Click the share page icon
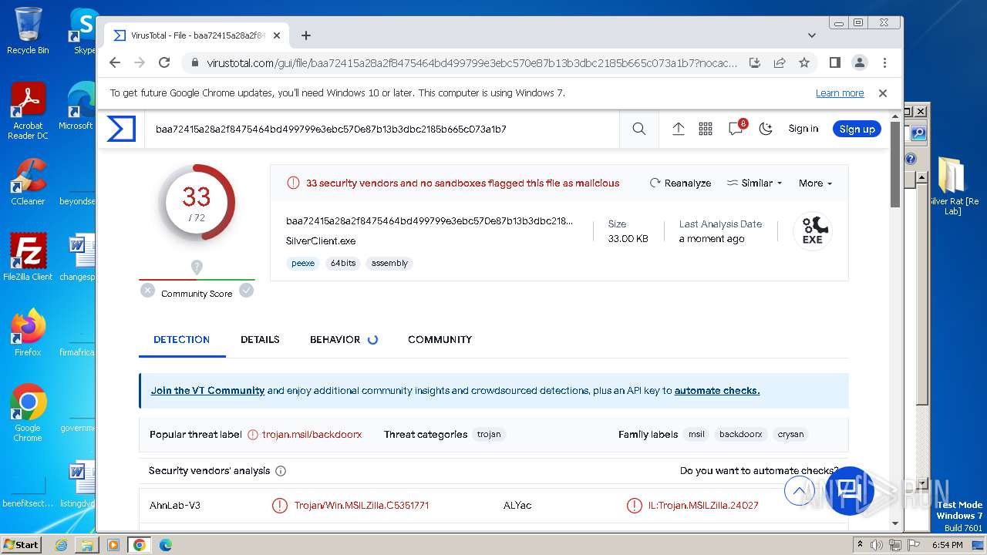The height and width of the screenshot is (555, 987). point(780,62)
